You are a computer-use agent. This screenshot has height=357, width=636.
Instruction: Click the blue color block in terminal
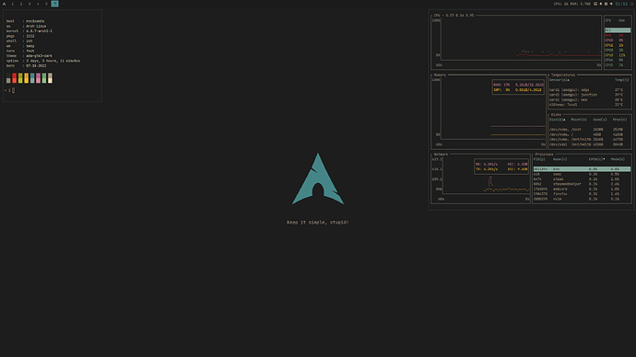pyautogui.click(x=32, y=78)
